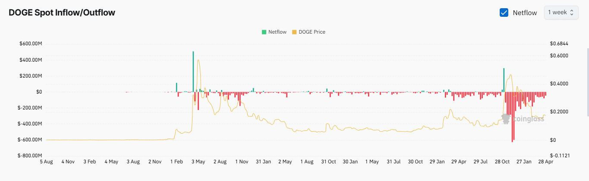Click the 3 Aug date label

(x=133, y=162)
